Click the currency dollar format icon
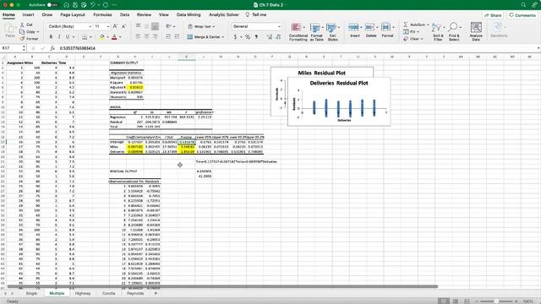The height and width of the screenshot is (304, 541). click(235, 36)
